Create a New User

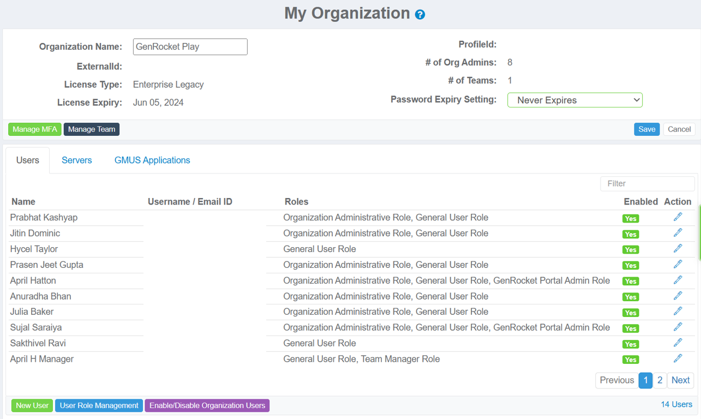tap(32, 405)
